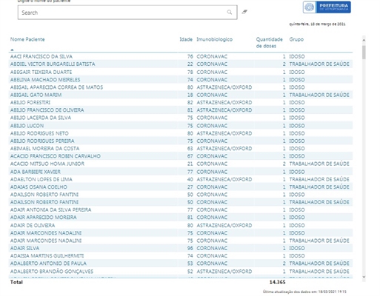Sort table by Idade column header
This screenshot has height=296, width=380.
point(186,39)
